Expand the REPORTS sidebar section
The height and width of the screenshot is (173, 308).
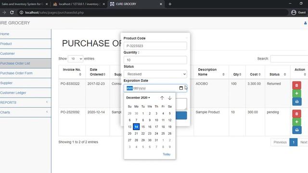(26, 102)
